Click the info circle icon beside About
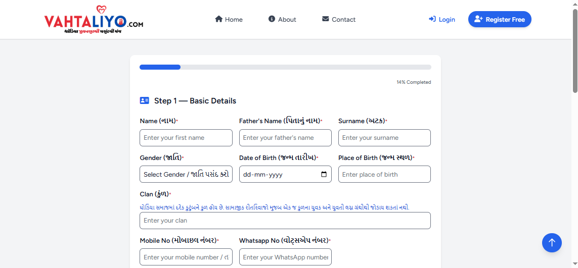The image size is (578, 268). (x=272, y=19)
